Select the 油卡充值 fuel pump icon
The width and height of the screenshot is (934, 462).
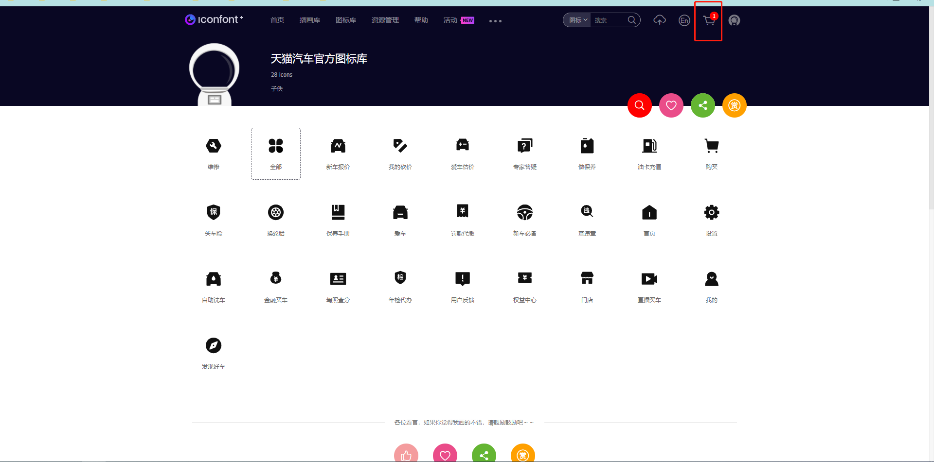tap(649, 146)
